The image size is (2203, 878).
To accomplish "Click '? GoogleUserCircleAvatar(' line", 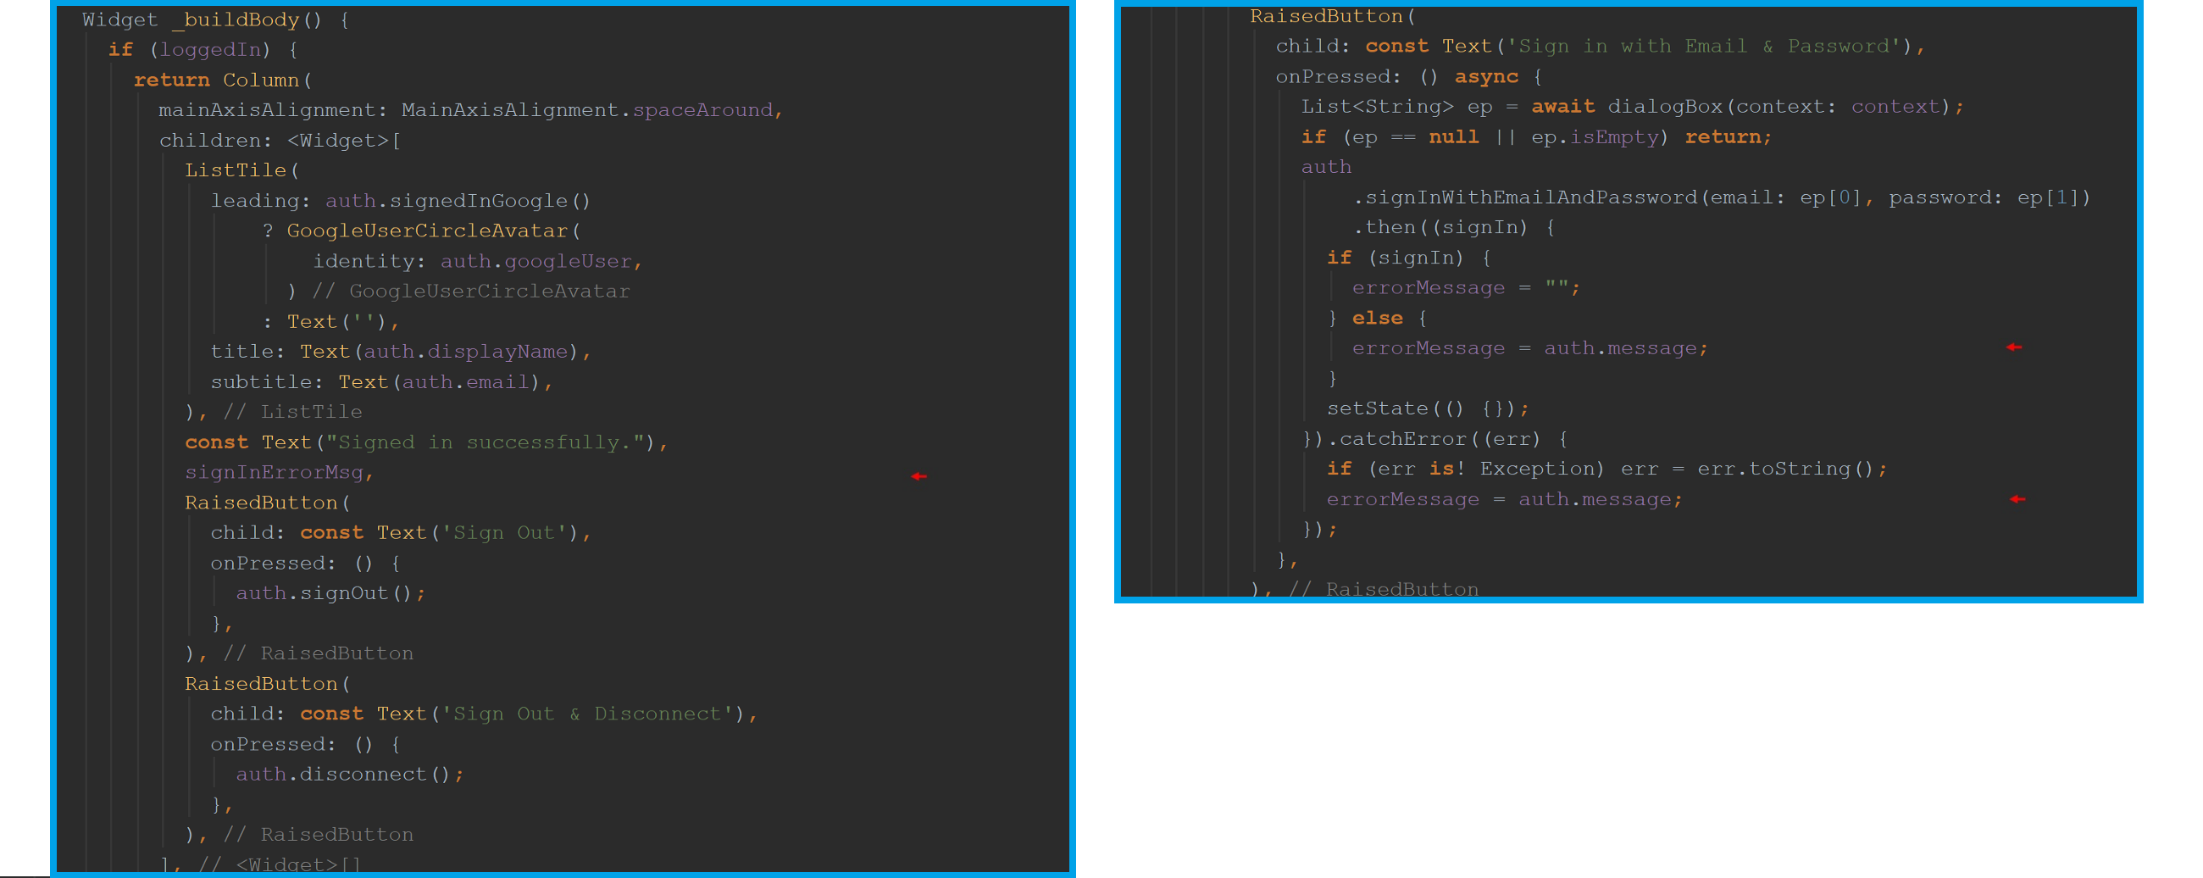I will tap(422, 231).
